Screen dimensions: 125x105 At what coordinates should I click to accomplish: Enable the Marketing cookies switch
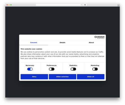point(95,69)
